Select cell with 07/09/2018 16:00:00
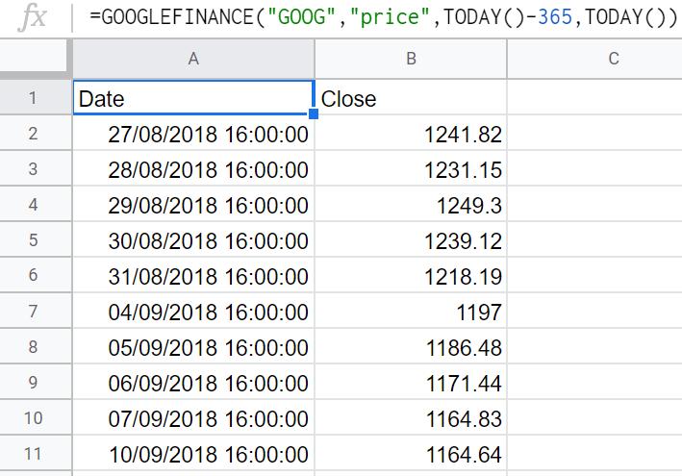The height and width of the screenshot is (476, 682). 193,418
